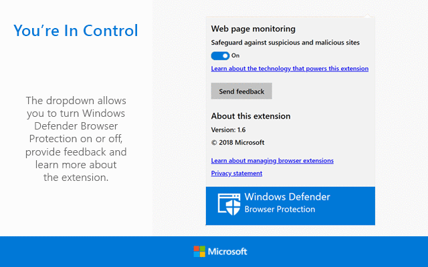Click the Safeguard against suspicious sites description
This screenshot has height=267, width=428.
coord(285,43)
